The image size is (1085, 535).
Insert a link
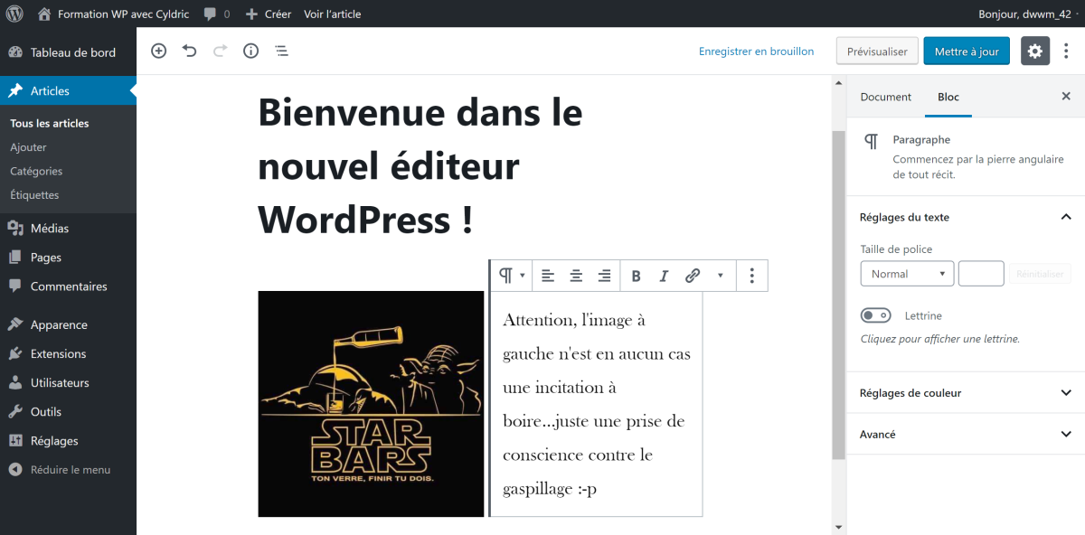[693, 276]
